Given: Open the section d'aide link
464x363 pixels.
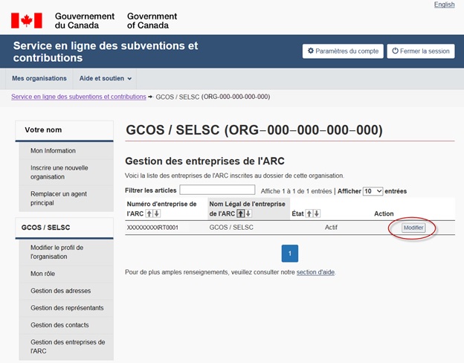Looking at the screenshot, I should tap(315, 272).
